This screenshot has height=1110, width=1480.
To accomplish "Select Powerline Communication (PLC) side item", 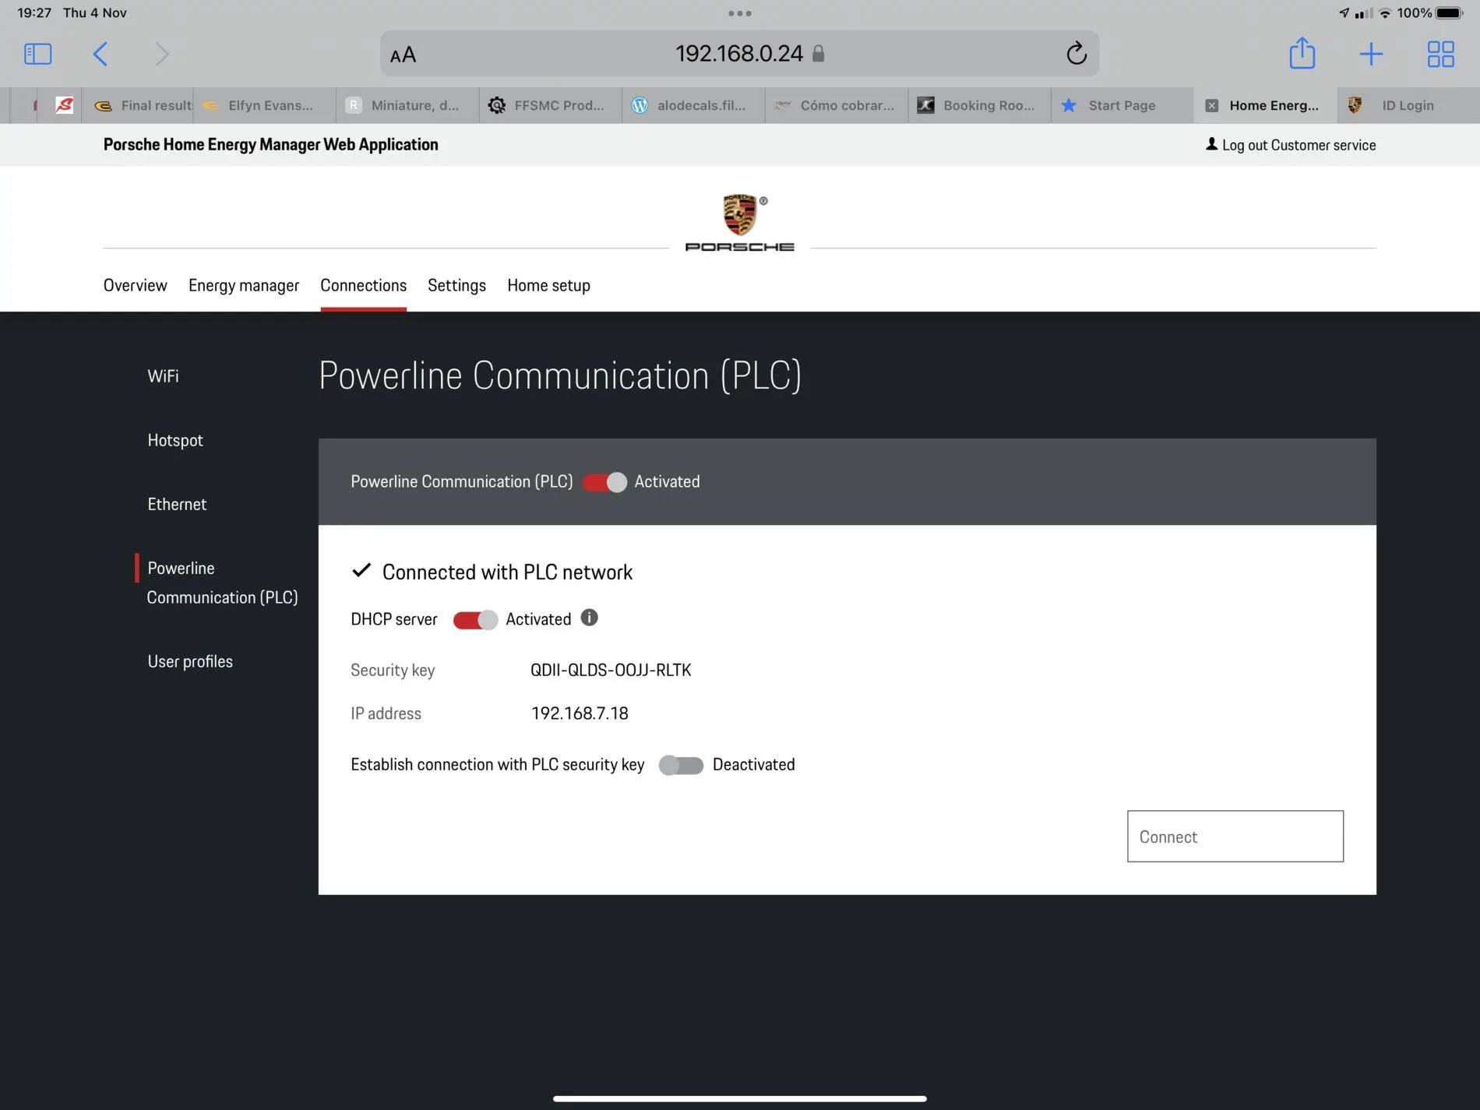I will click(x=222, y=583).
